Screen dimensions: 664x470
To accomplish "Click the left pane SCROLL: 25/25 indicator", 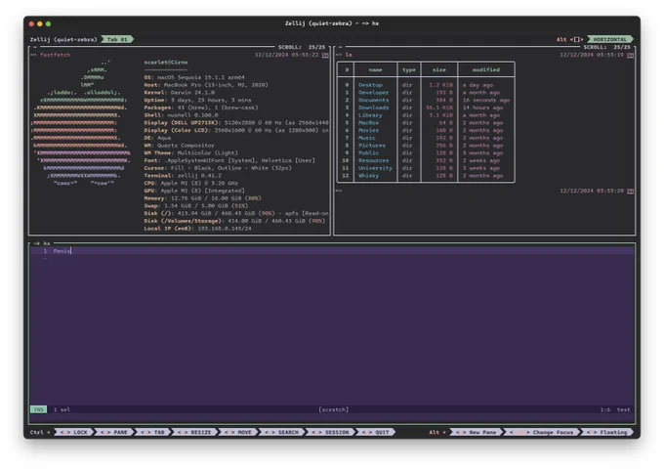I will [x=302, y=47].
